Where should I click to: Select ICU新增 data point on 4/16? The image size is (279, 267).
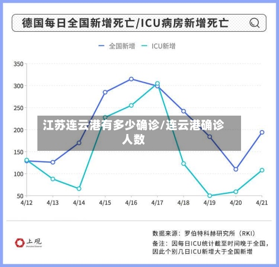(131, 106)
